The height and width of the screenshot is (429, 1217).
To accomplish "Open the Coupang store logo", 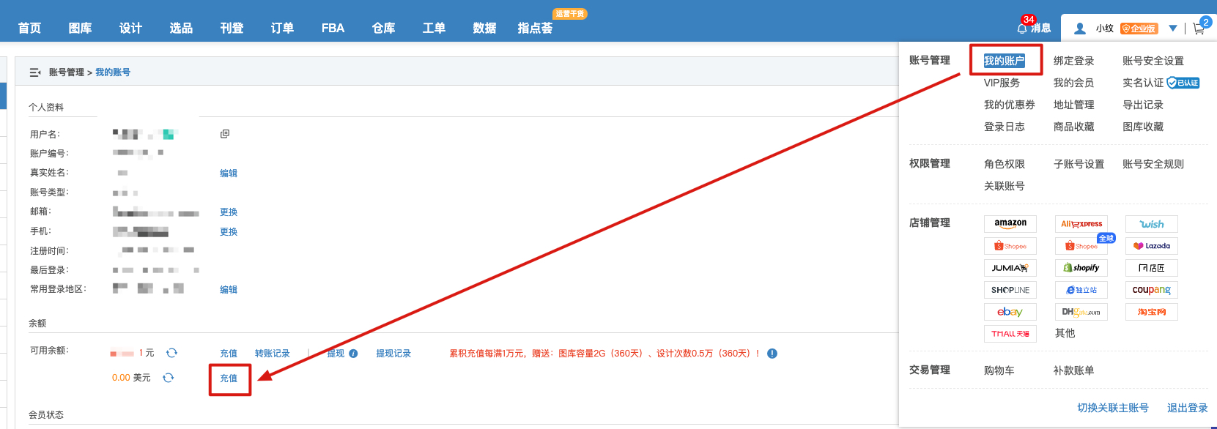I will click(1152, 290).
